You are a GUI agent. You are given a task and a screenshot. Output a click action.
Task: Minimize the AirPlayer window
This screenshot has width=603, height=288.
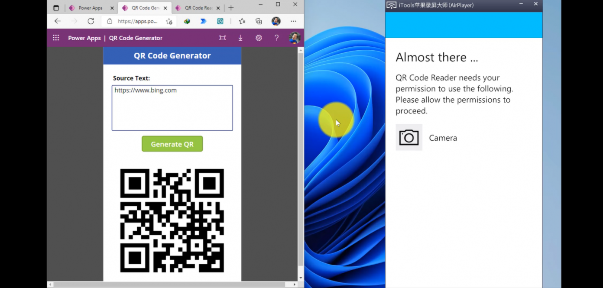pos(521,4)
